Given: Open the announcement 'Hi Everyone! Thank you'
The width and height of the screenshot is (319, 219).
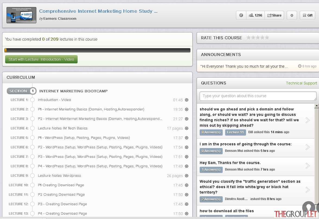Looking at the screenshot, I should [244, 66].
